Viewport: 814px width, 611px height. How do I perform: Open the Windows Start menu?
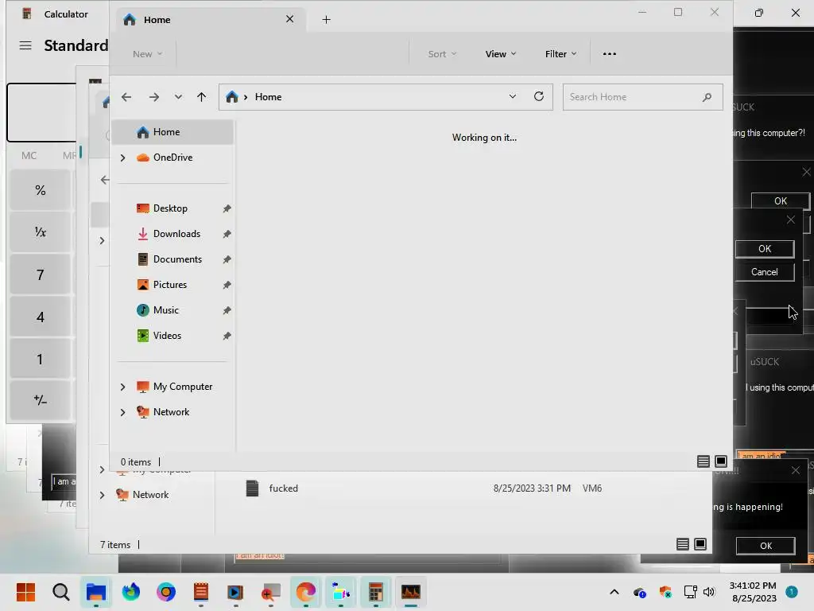coord(25,592)
